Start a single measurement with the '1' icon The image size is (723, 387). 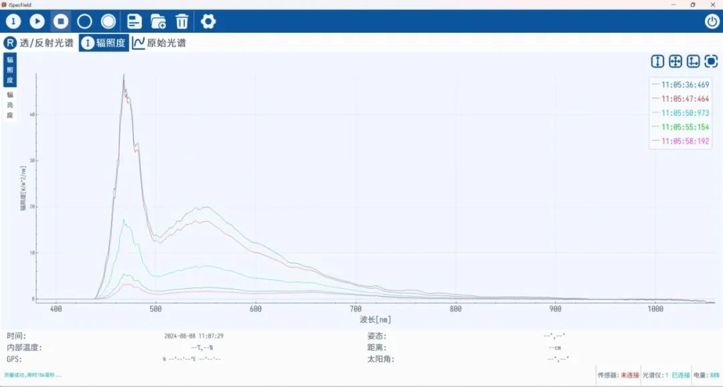(13, 21)
